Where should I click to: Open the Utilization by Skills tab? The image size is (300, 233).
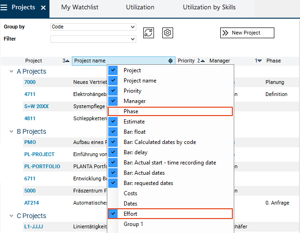coord(209,7)
